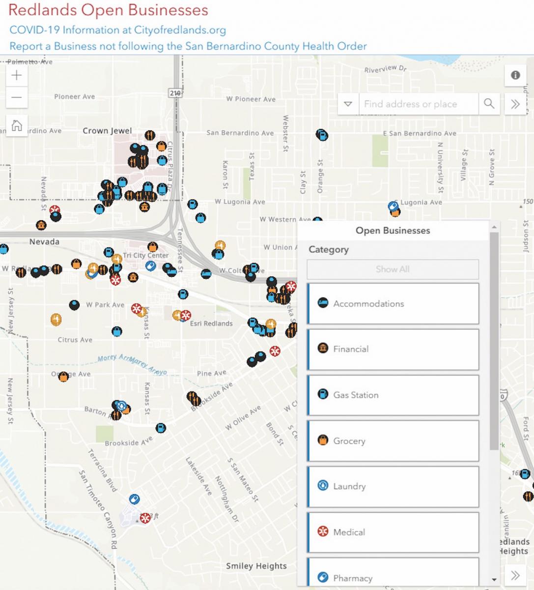Select medical marker east of Pine Ave
Viewport: 534px width, 590px height.
pyautogui.click(x=275, y=352)
